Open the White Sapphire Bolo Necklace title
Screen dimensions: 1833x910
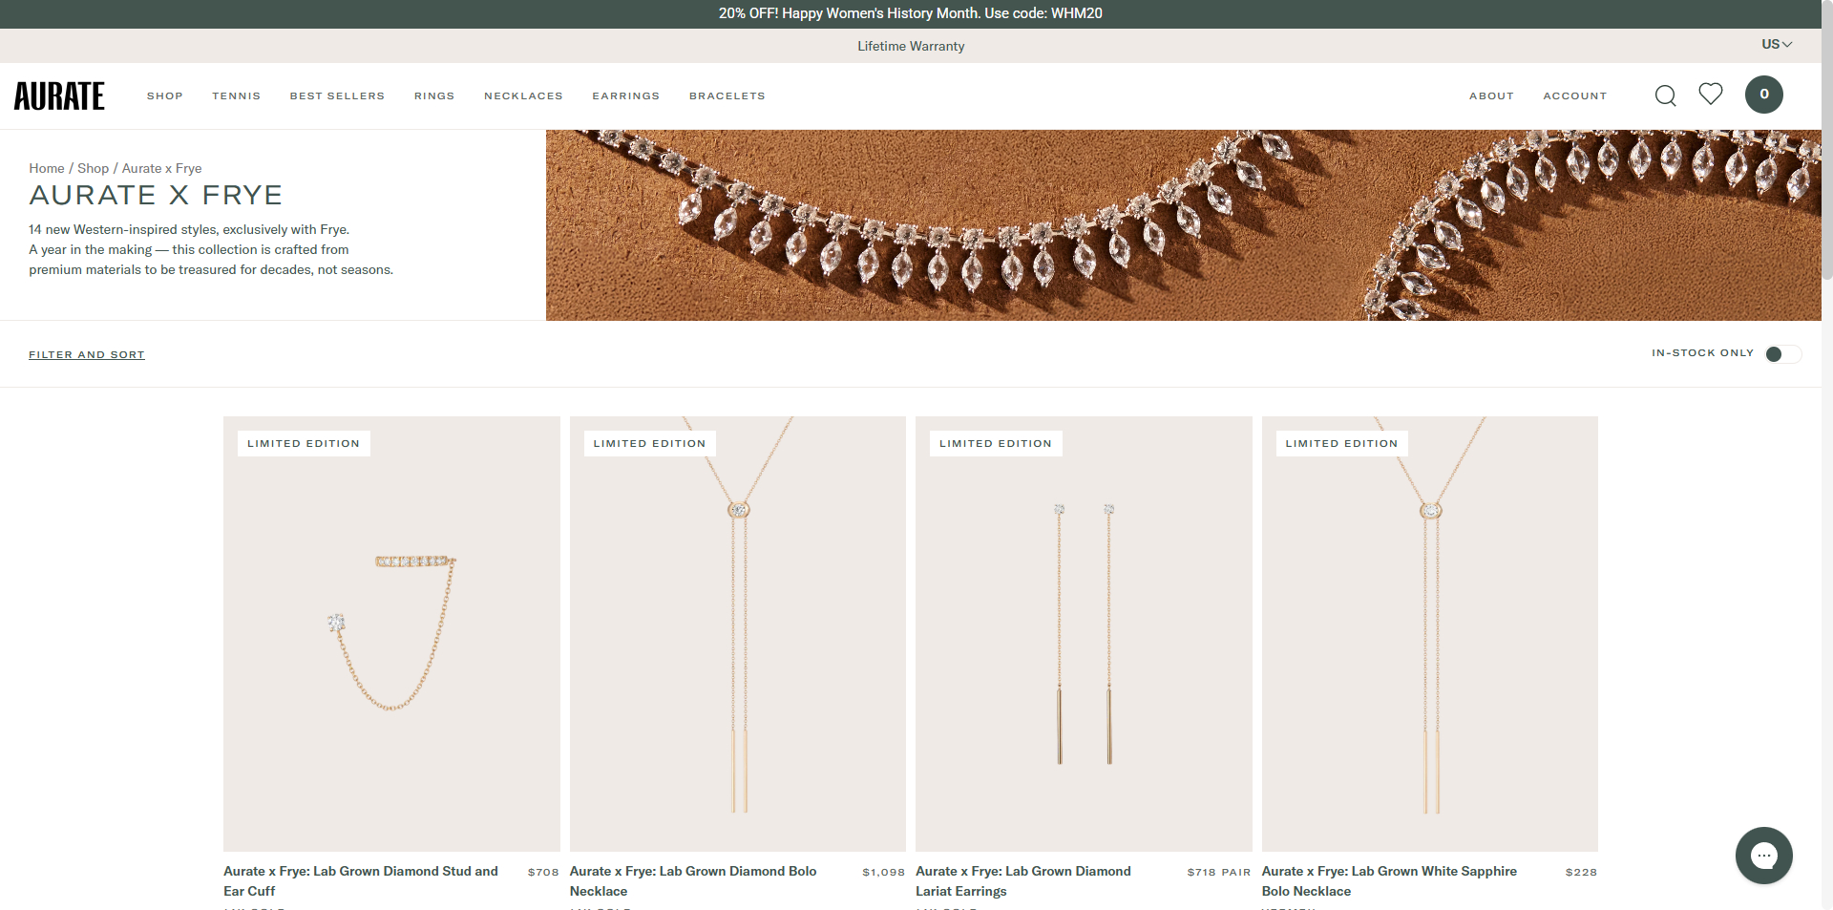click(x=1389, y=880)
